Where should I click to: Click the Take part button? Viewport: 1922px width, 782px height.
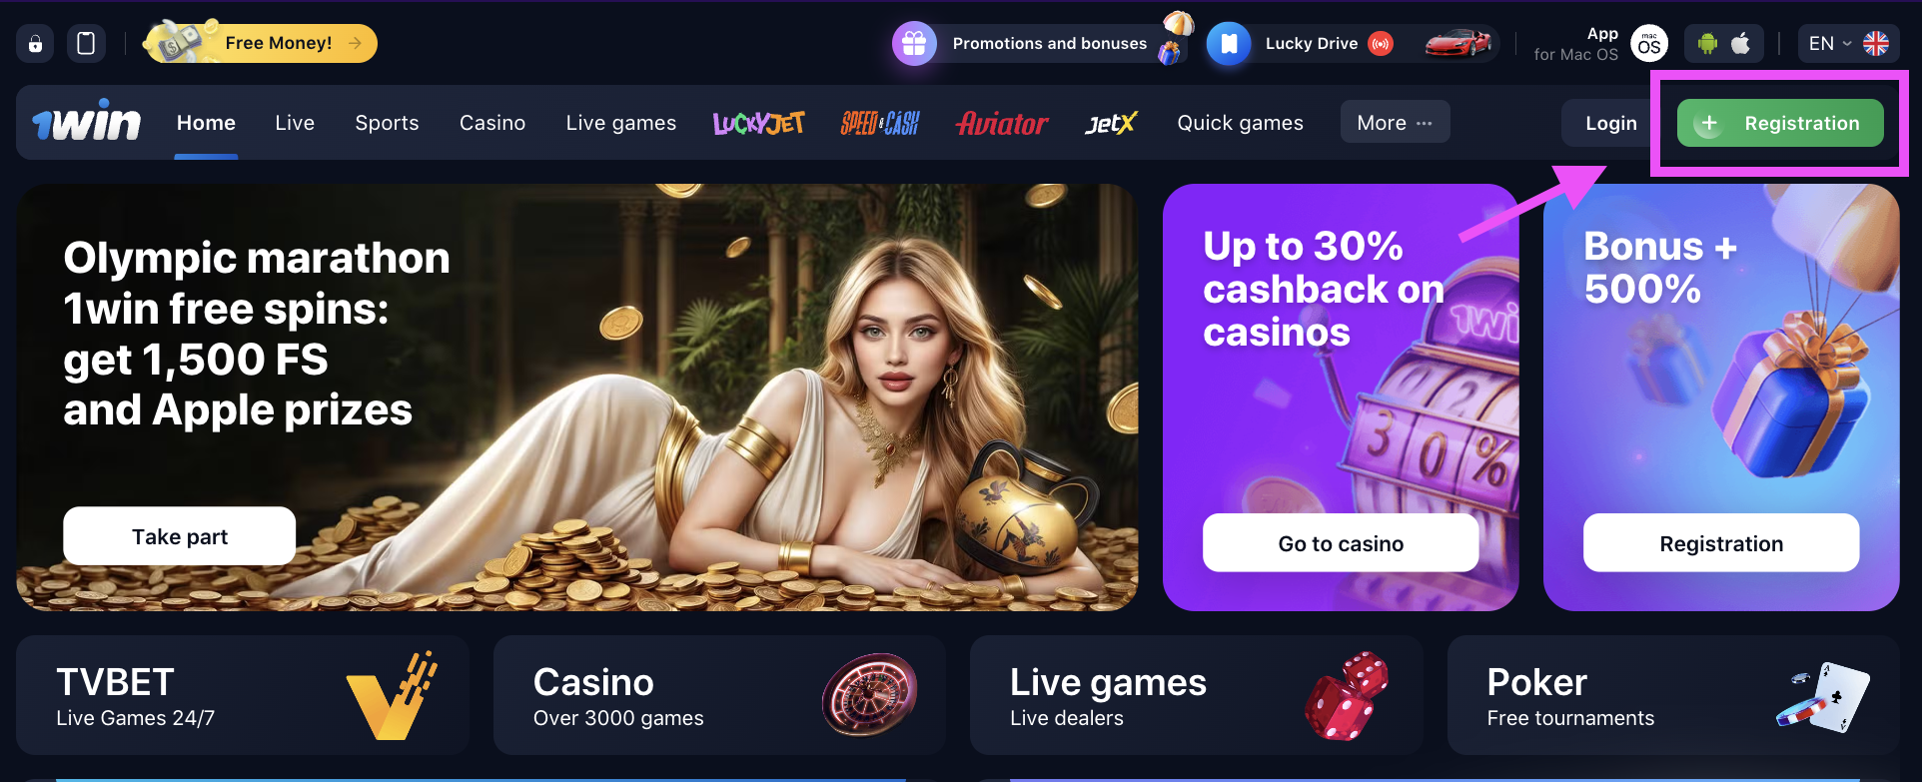coord(180,536)
